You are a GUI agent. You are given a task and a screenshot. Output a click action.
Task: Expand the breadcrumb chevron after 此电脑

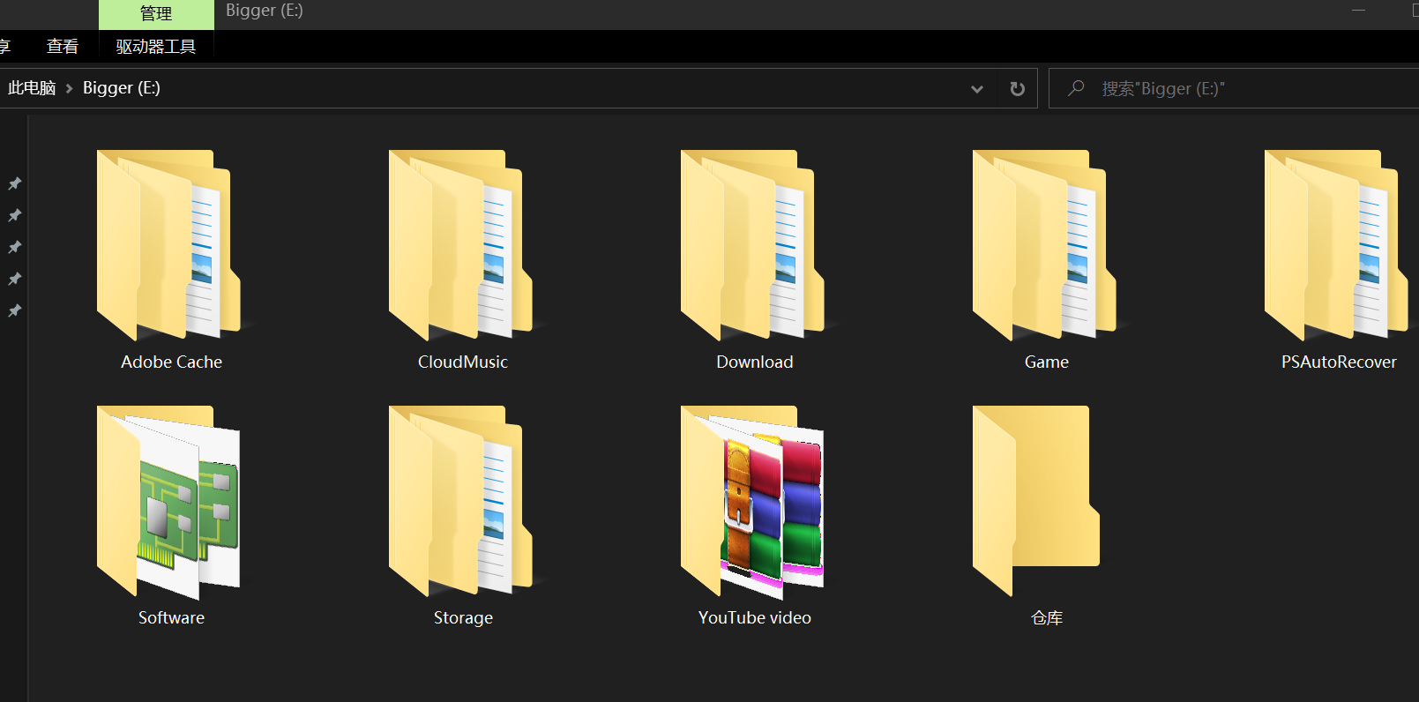pyautogui.click(x=69, y=89)
